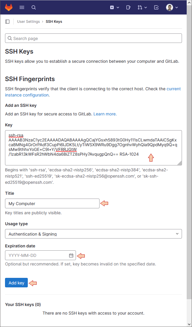This screenshot has height=327, width=192.
Task: Click the SSH Keys breadcrumb
Action: point(54,22)
